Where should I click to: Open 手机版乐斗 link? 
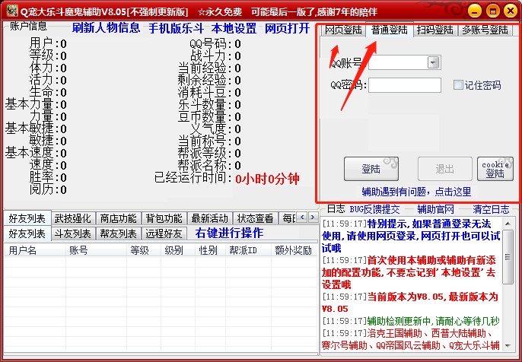(176, 28)
